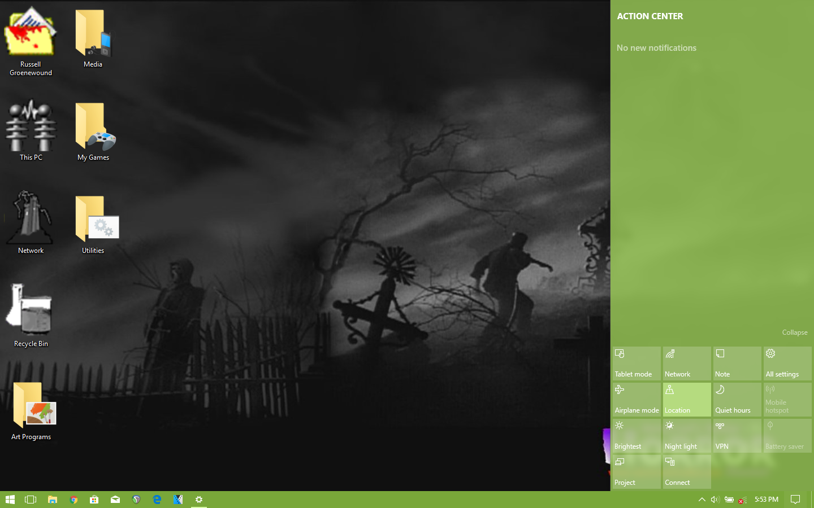Open Windows Settings from the taskbar
The image size is (814, 508).
pyautogui.click(x=199, y=500)
